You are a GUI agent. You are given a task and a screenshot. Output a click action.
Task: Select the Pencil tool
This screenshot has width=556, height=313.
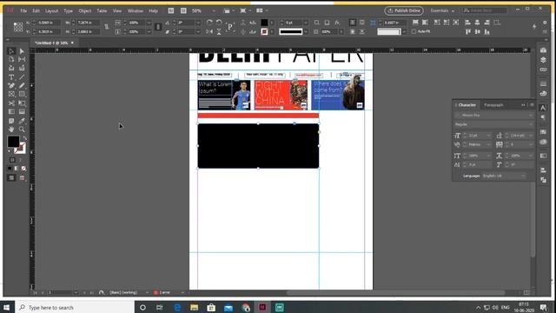click(x=22, y=85)
